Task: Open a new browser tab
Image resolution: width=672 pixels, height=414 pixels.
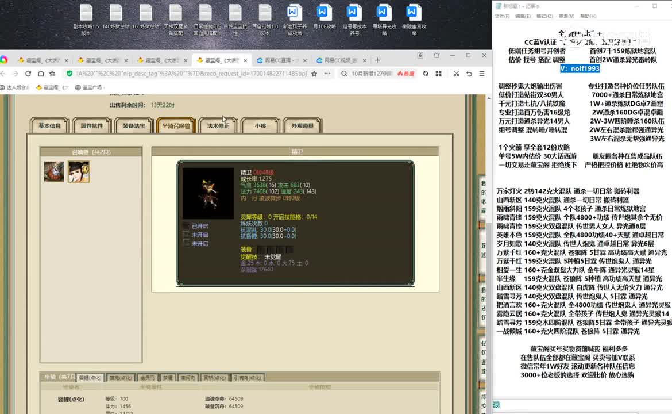Action: pos(377,60)
